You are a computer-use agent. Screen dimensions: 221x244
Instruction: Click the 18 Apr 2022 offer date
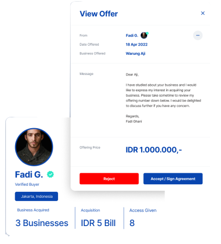[x=136, y=45]
